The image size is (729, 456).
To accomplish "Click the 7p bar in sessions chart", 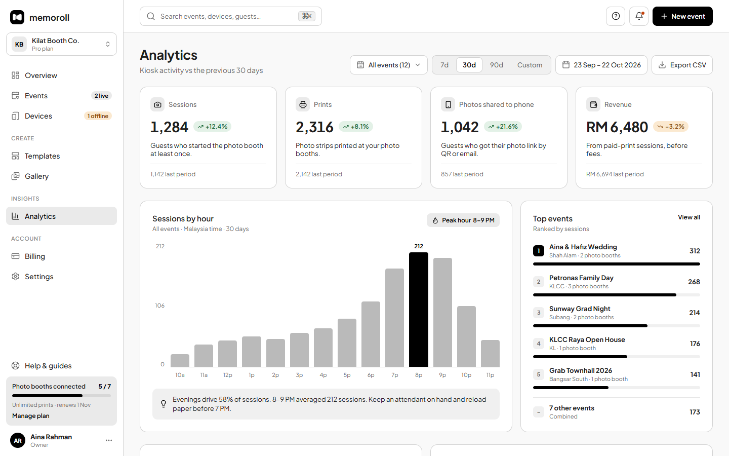I will 395,318.
